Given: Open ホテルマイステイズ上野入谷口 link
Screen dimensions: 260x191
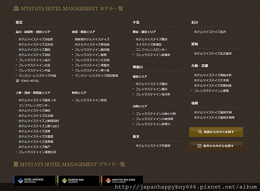Looking at the screenshot, I should pyautogui.click(x=39, y=126).
